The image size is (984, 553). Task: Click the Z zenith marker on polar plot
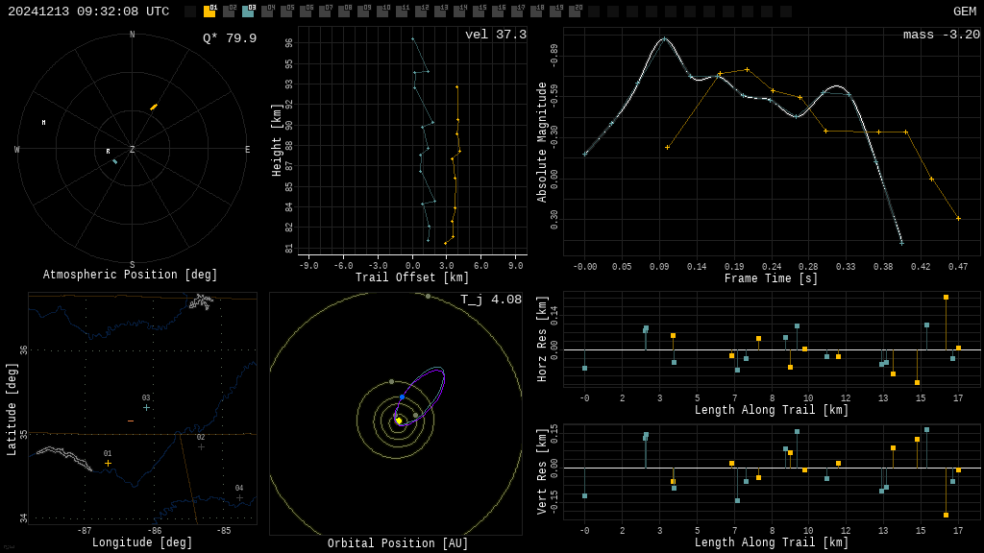133,150
